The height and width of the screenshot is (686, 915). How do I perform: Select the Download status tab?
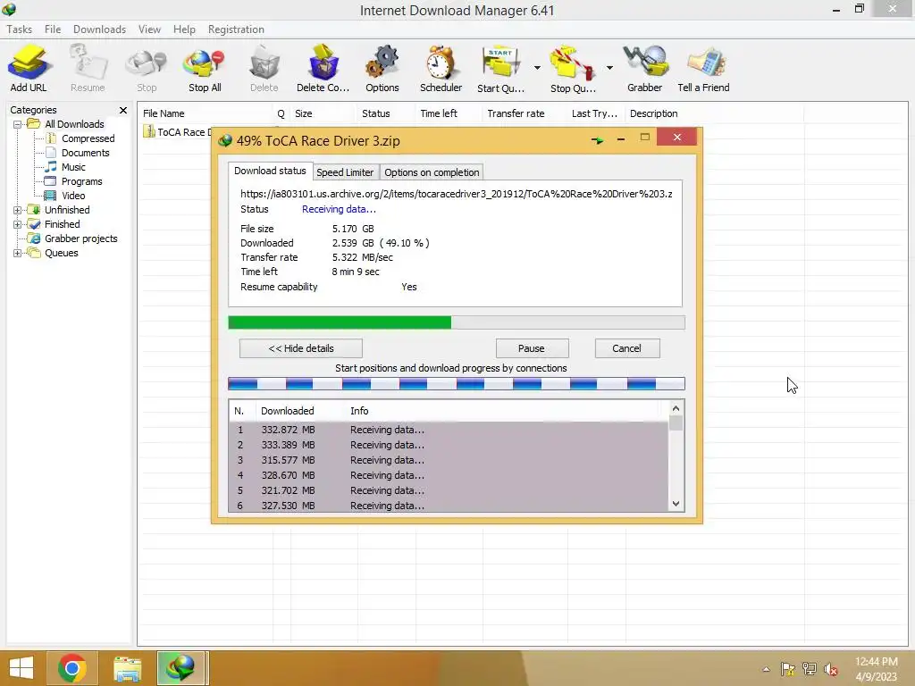270,171
